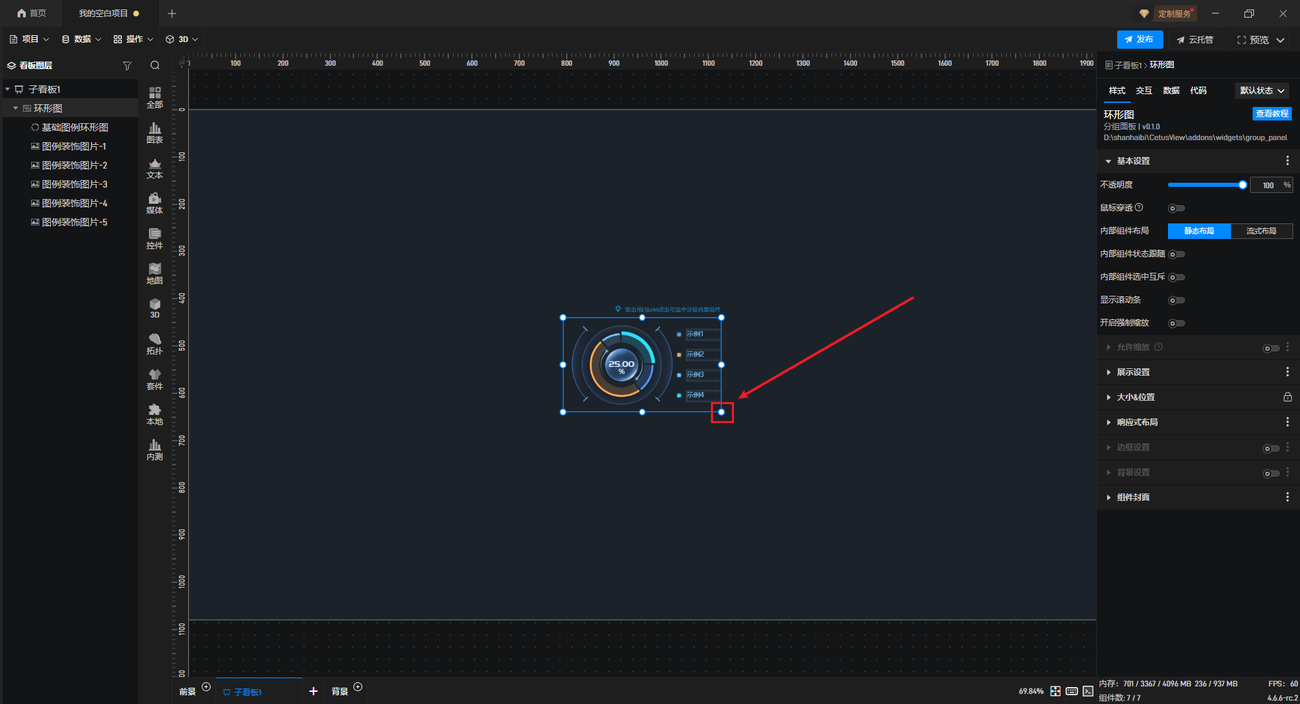Click the component search magnifier icon
This screenshot has width=1300, height=704.
click(155, 66)
